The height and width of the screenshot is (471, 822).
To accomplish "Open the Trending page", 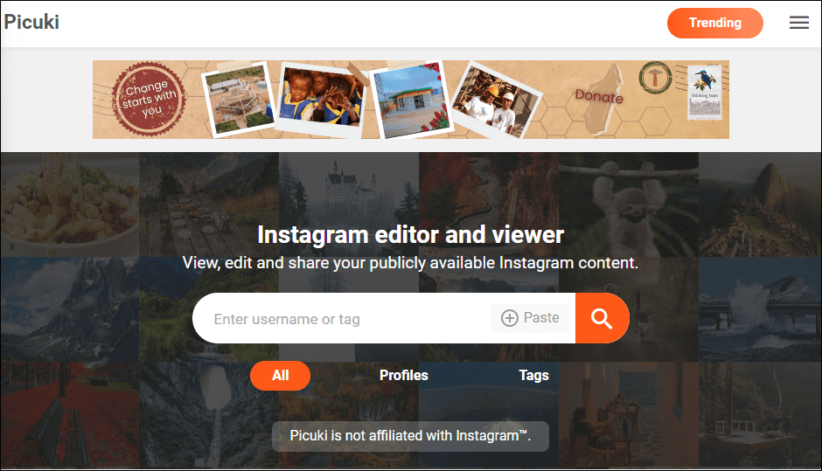I will [x=714, y=23].
